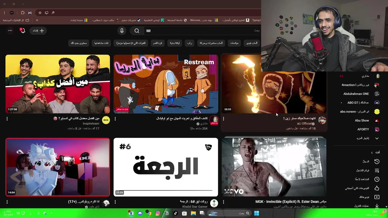
Task: Open the الرجعة #6 video thumbnail
Action: tap(166, 167)
